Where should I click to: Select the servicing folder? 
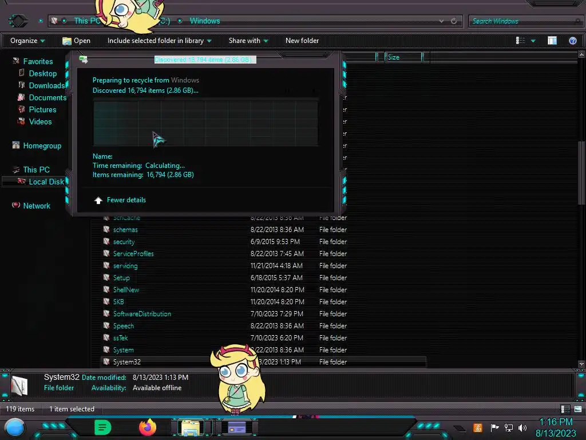(125, 266)
